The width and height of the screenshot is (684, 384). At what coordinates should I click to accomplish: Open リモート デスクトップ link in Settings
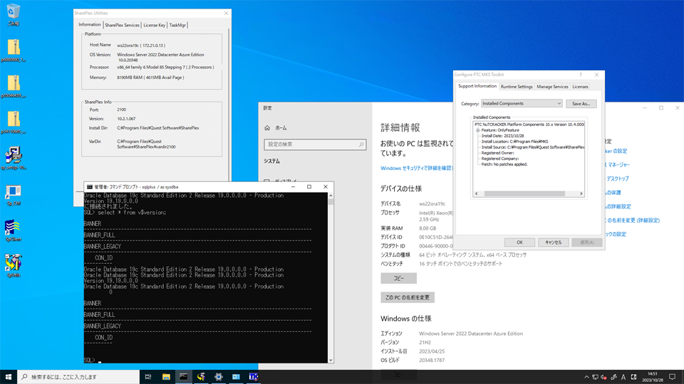pyautogui.click(x=616, y=178)
